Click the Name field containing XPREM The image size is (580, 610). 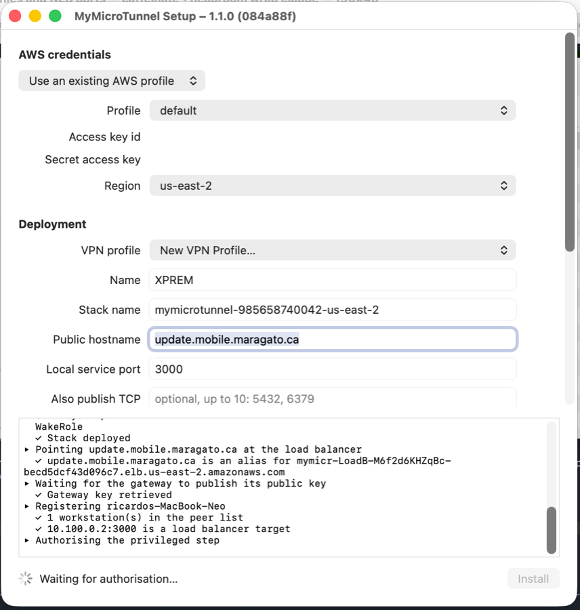[x=333, y=280]
